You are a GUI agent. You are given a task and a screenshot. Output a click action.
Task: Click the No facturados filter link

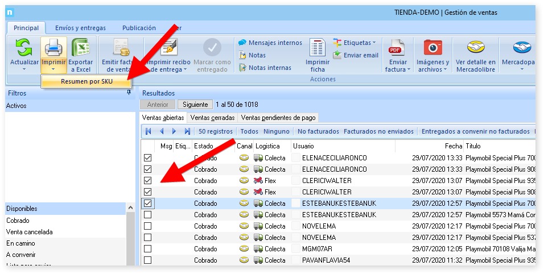click(x=318, y=131)
